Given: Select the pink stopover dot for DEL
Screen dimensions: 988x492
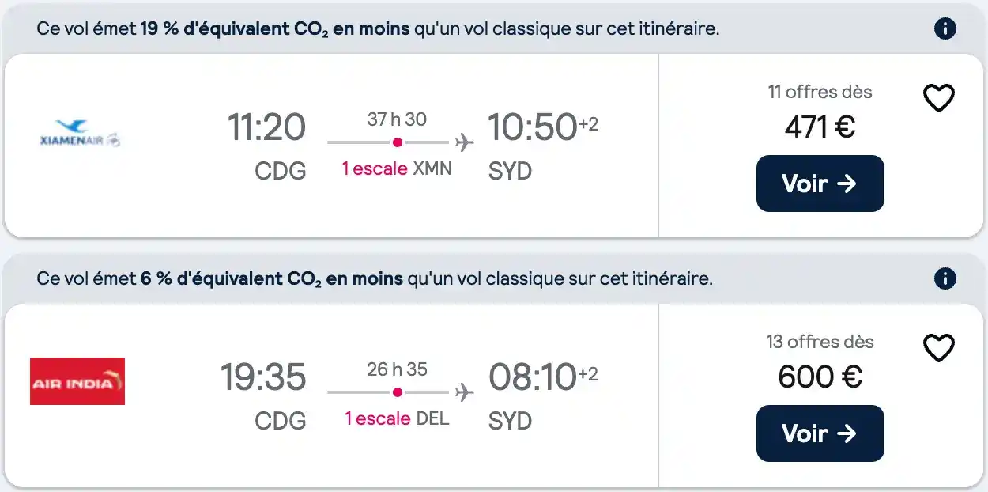Looking at the screenshot, I should 397,392.
